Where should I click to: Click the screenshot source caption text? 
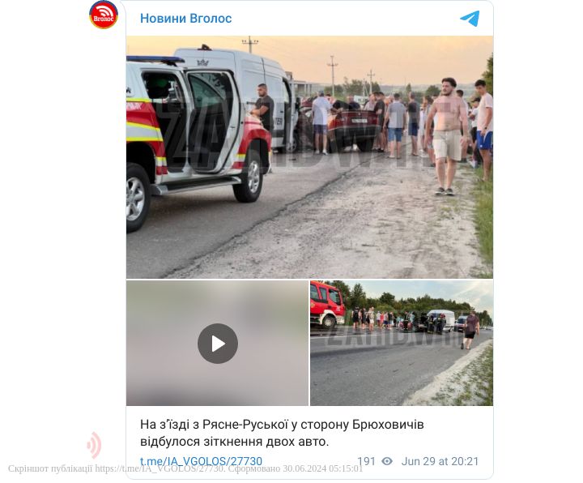[185, 468]
